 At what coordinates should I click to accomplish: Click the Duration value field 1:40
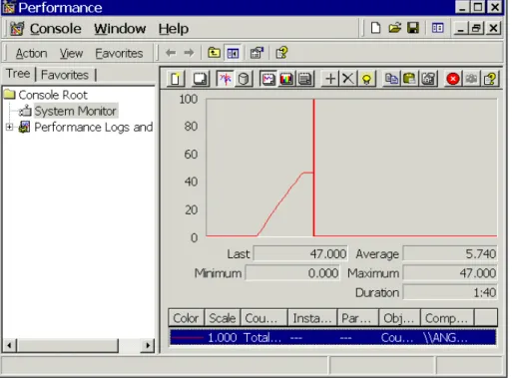(450, 292)
